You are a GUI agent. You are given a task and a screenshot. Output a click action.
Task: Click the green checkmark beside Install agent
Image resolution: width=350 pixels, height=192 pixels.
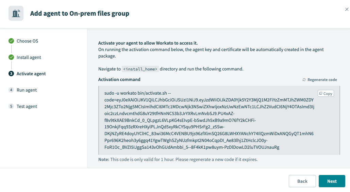[x=11, y=57]
